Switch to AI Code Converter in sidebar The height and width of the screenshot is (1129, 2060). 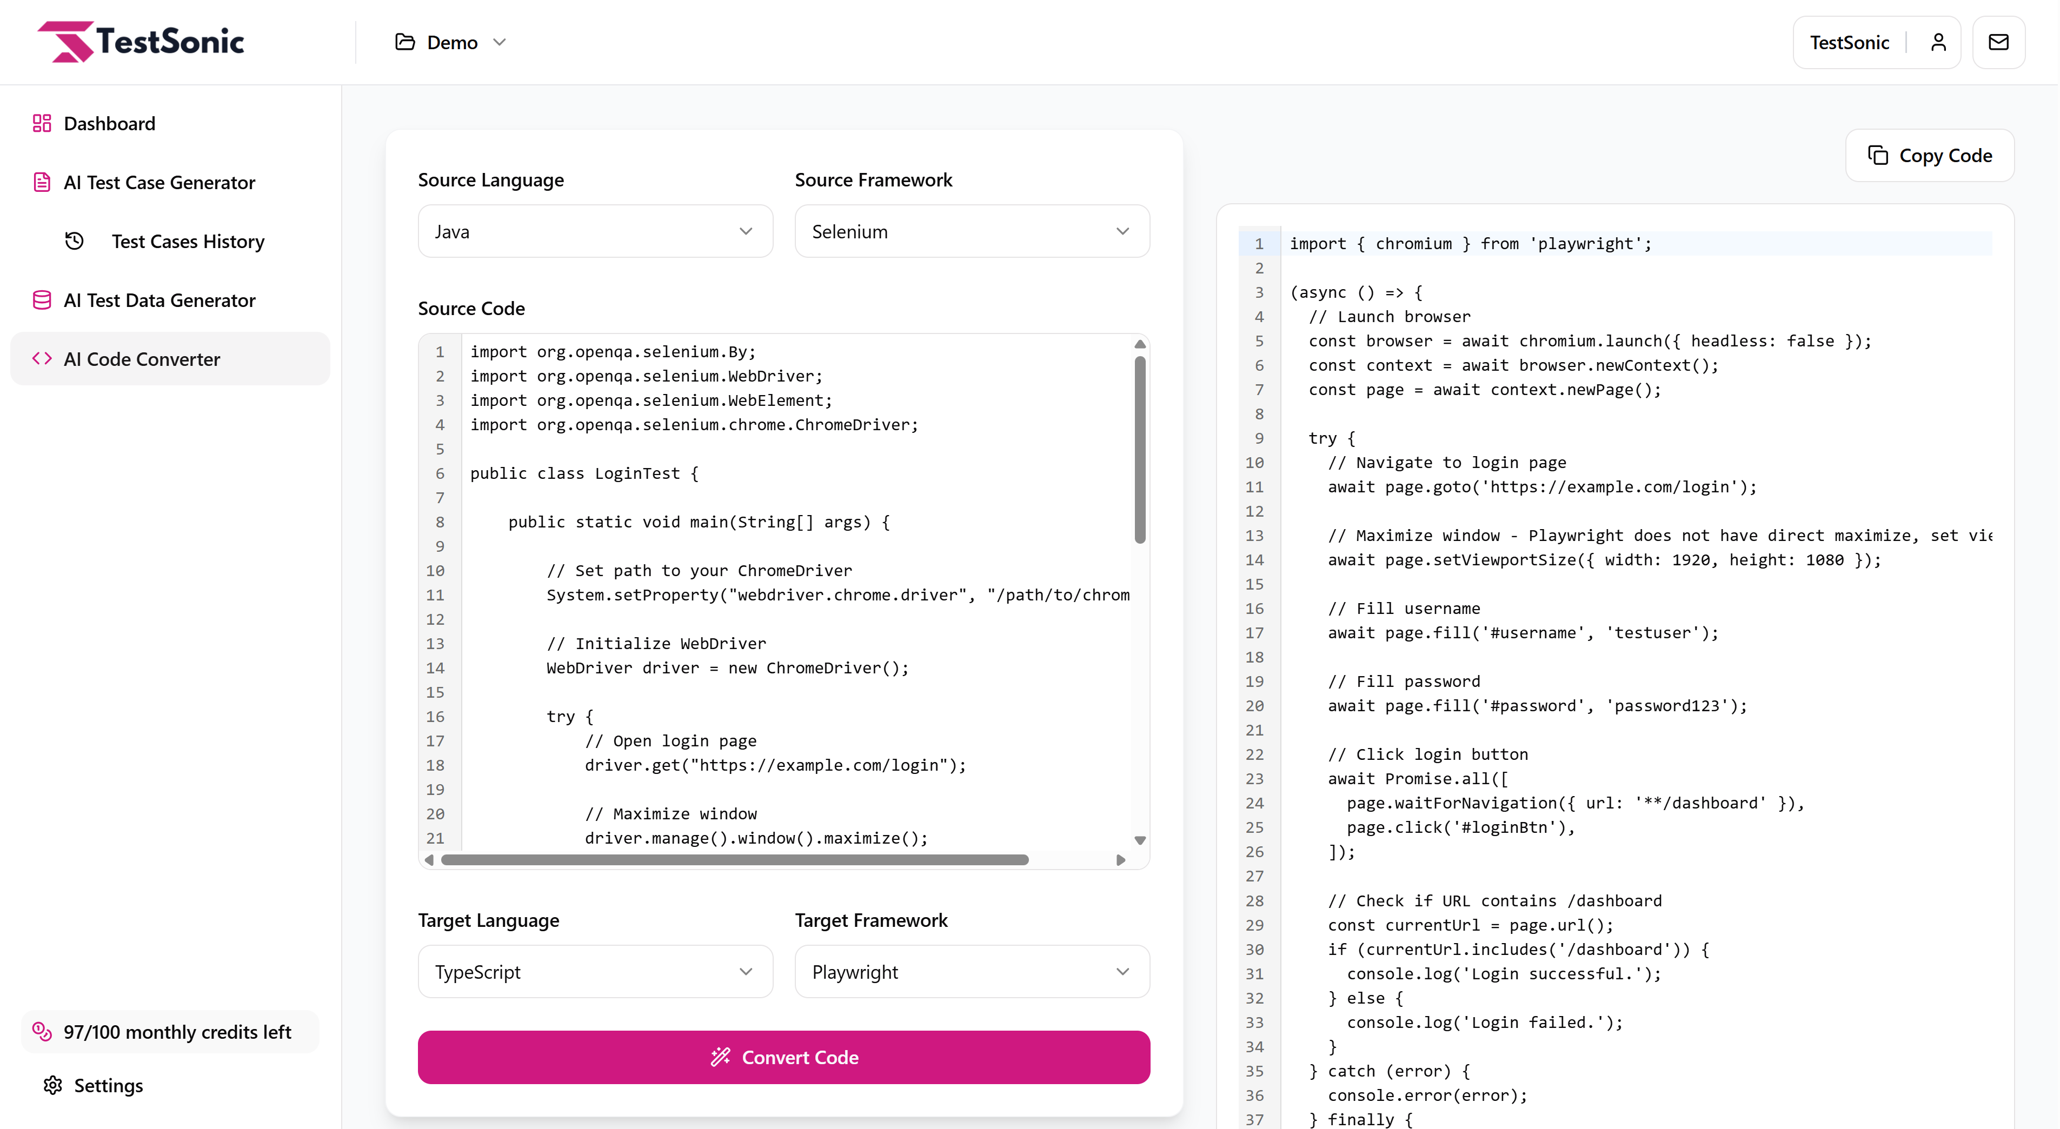click(x=142, y=359)
